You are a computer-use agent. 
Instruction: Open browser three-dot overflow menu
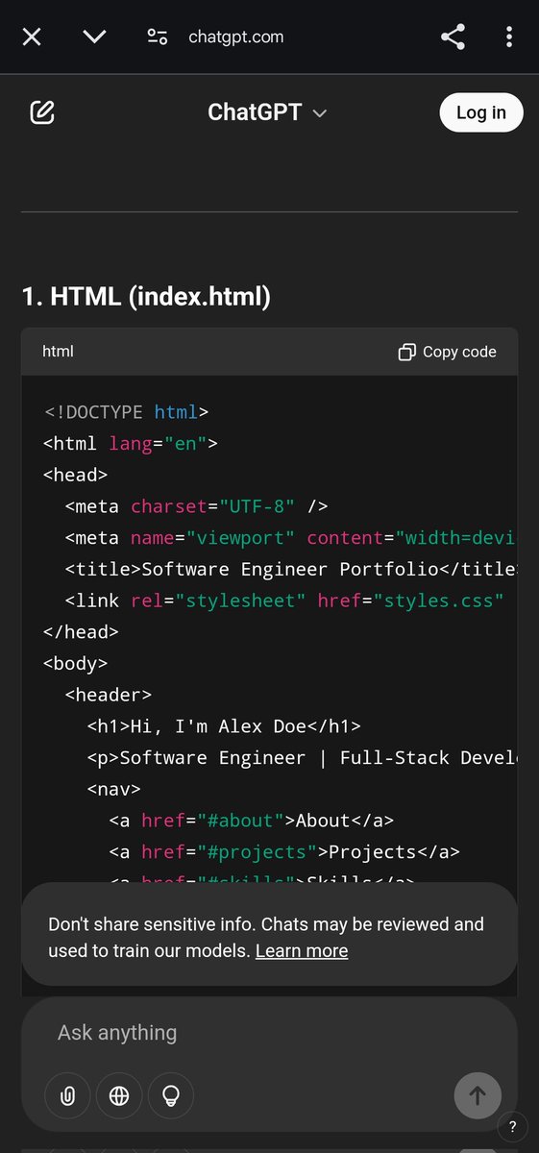click(x=509, y=37)
